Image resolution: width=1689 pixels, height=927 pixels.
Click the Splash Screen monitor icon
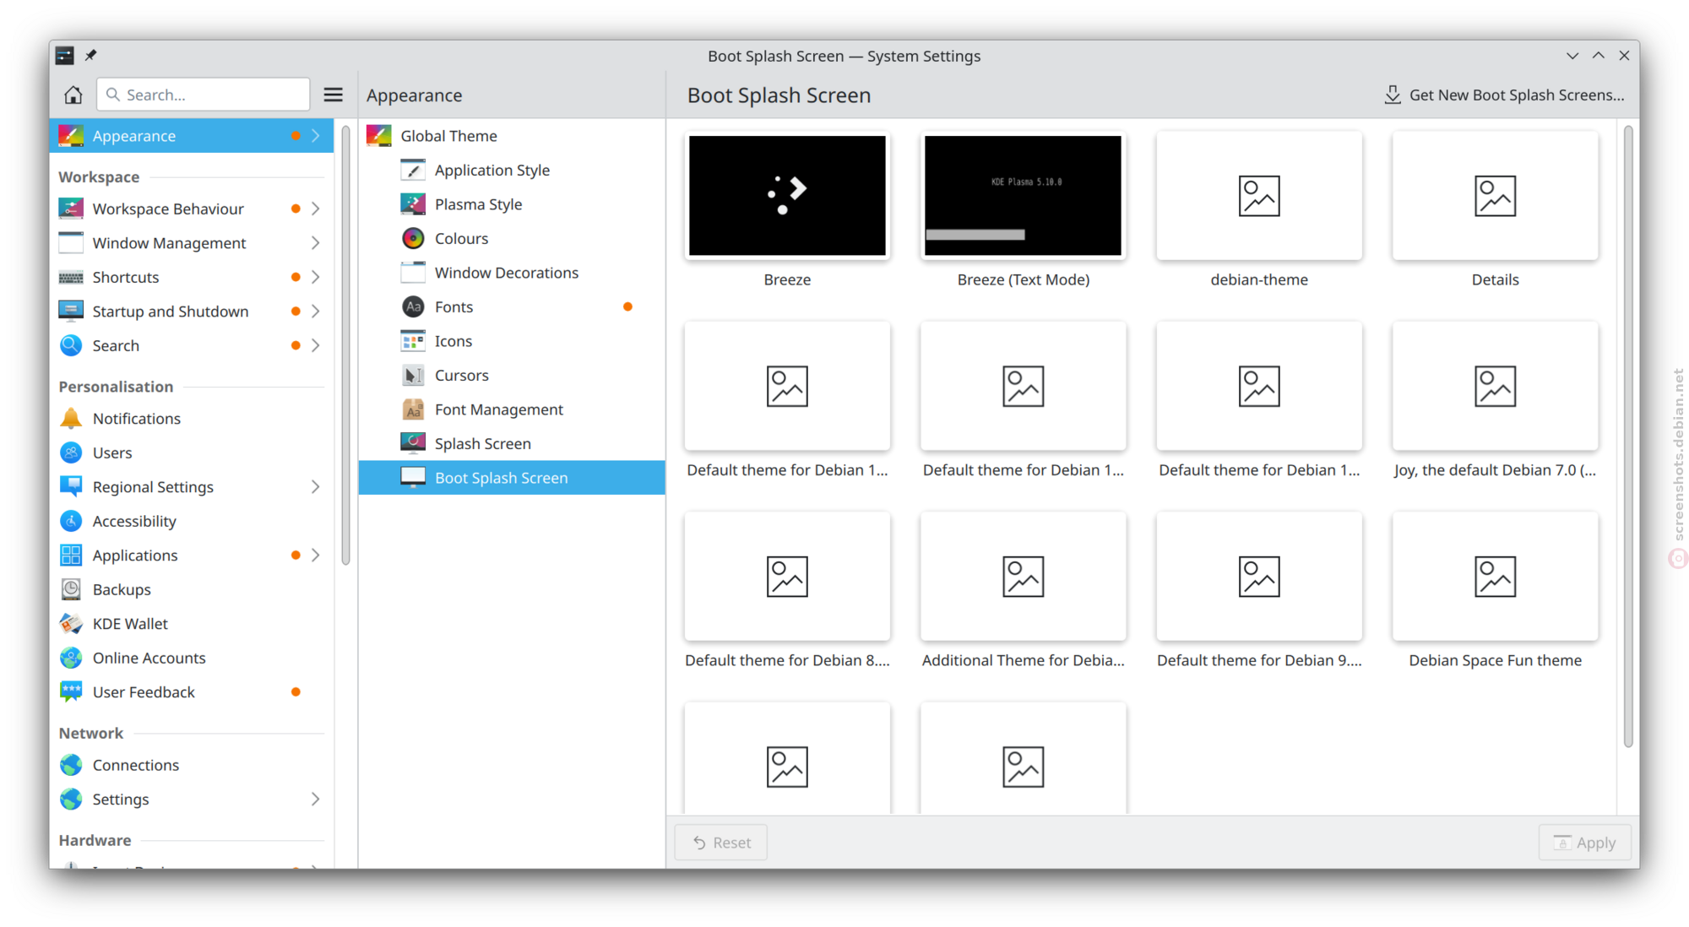pyautogui.click(x=413, y=443)
